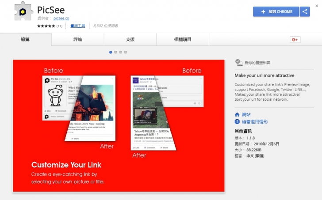Switch to the 評論 reviews tab
This screenshot has width=322, height=200.
pyautogui.click(x=78, y=39)
